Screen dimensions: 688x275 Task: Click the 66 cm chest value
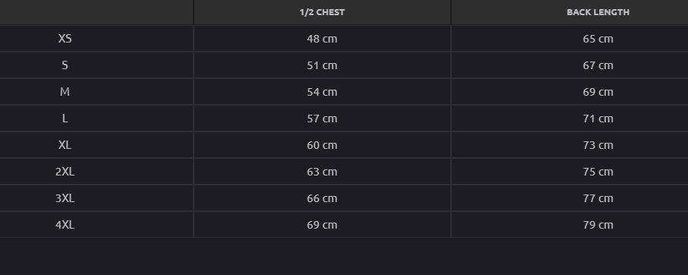pos(322,198)
